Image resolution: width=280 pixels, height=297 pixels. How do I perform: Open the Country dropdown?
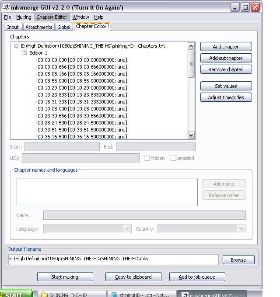201,229
